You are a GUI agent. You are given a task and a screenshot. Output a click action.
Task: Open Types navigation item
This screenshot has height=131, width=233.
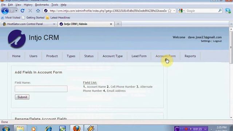pos(71,56)
